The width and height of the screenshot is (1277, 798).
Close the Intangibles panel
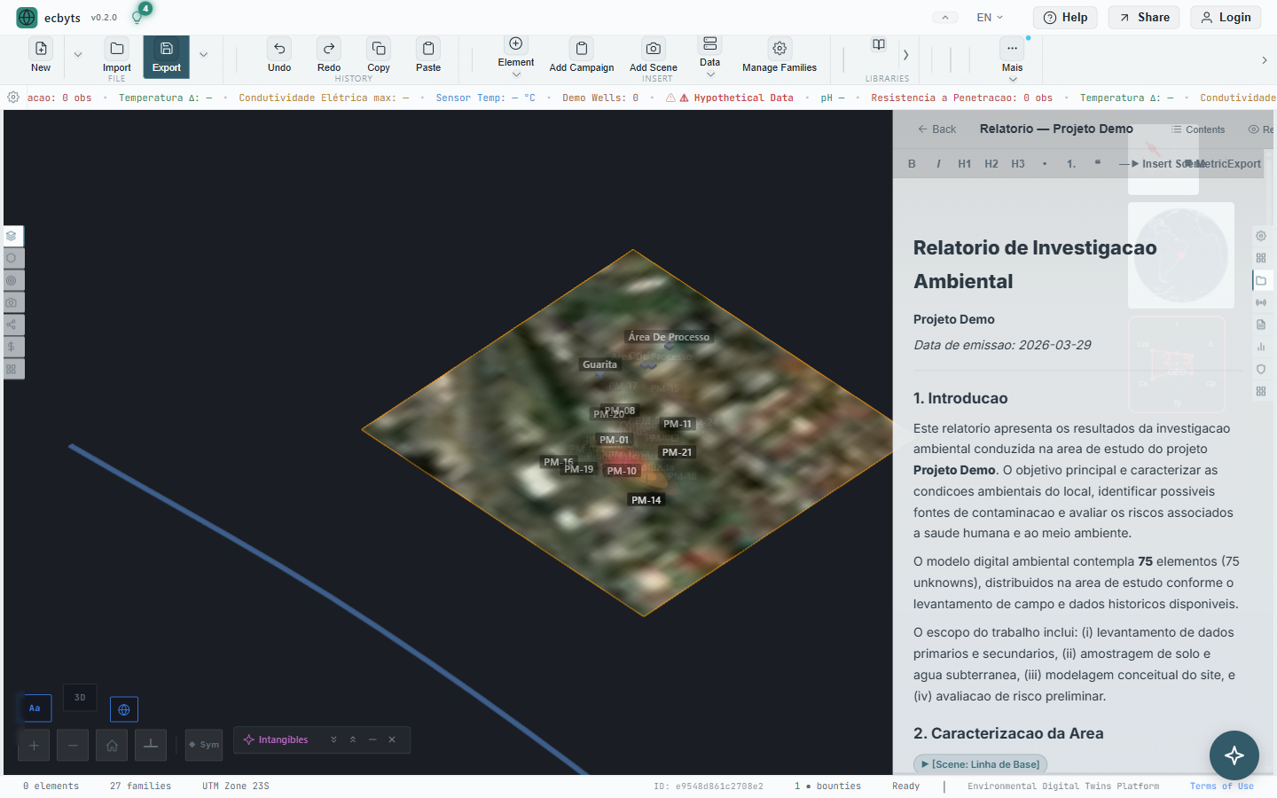392,739
